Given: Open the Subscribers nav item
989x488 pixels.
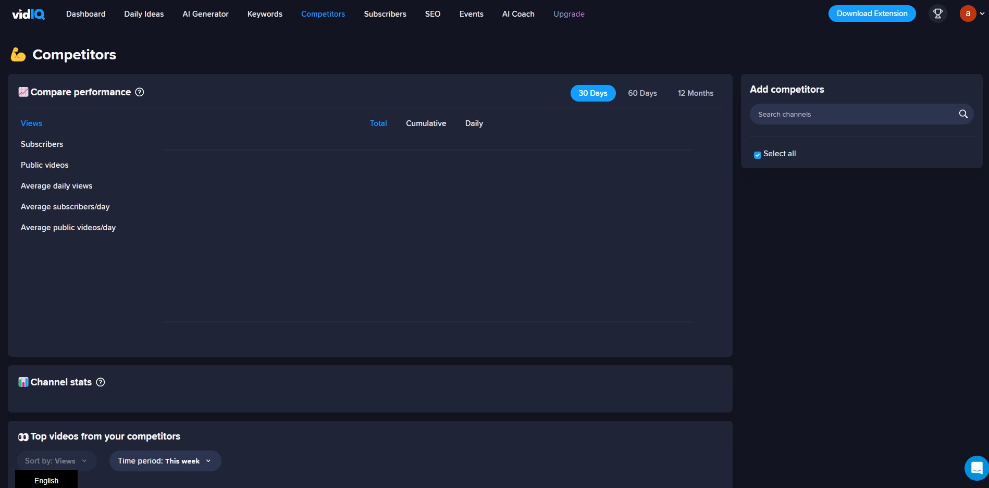Looking at the screenshot, I should click(385, 14).
